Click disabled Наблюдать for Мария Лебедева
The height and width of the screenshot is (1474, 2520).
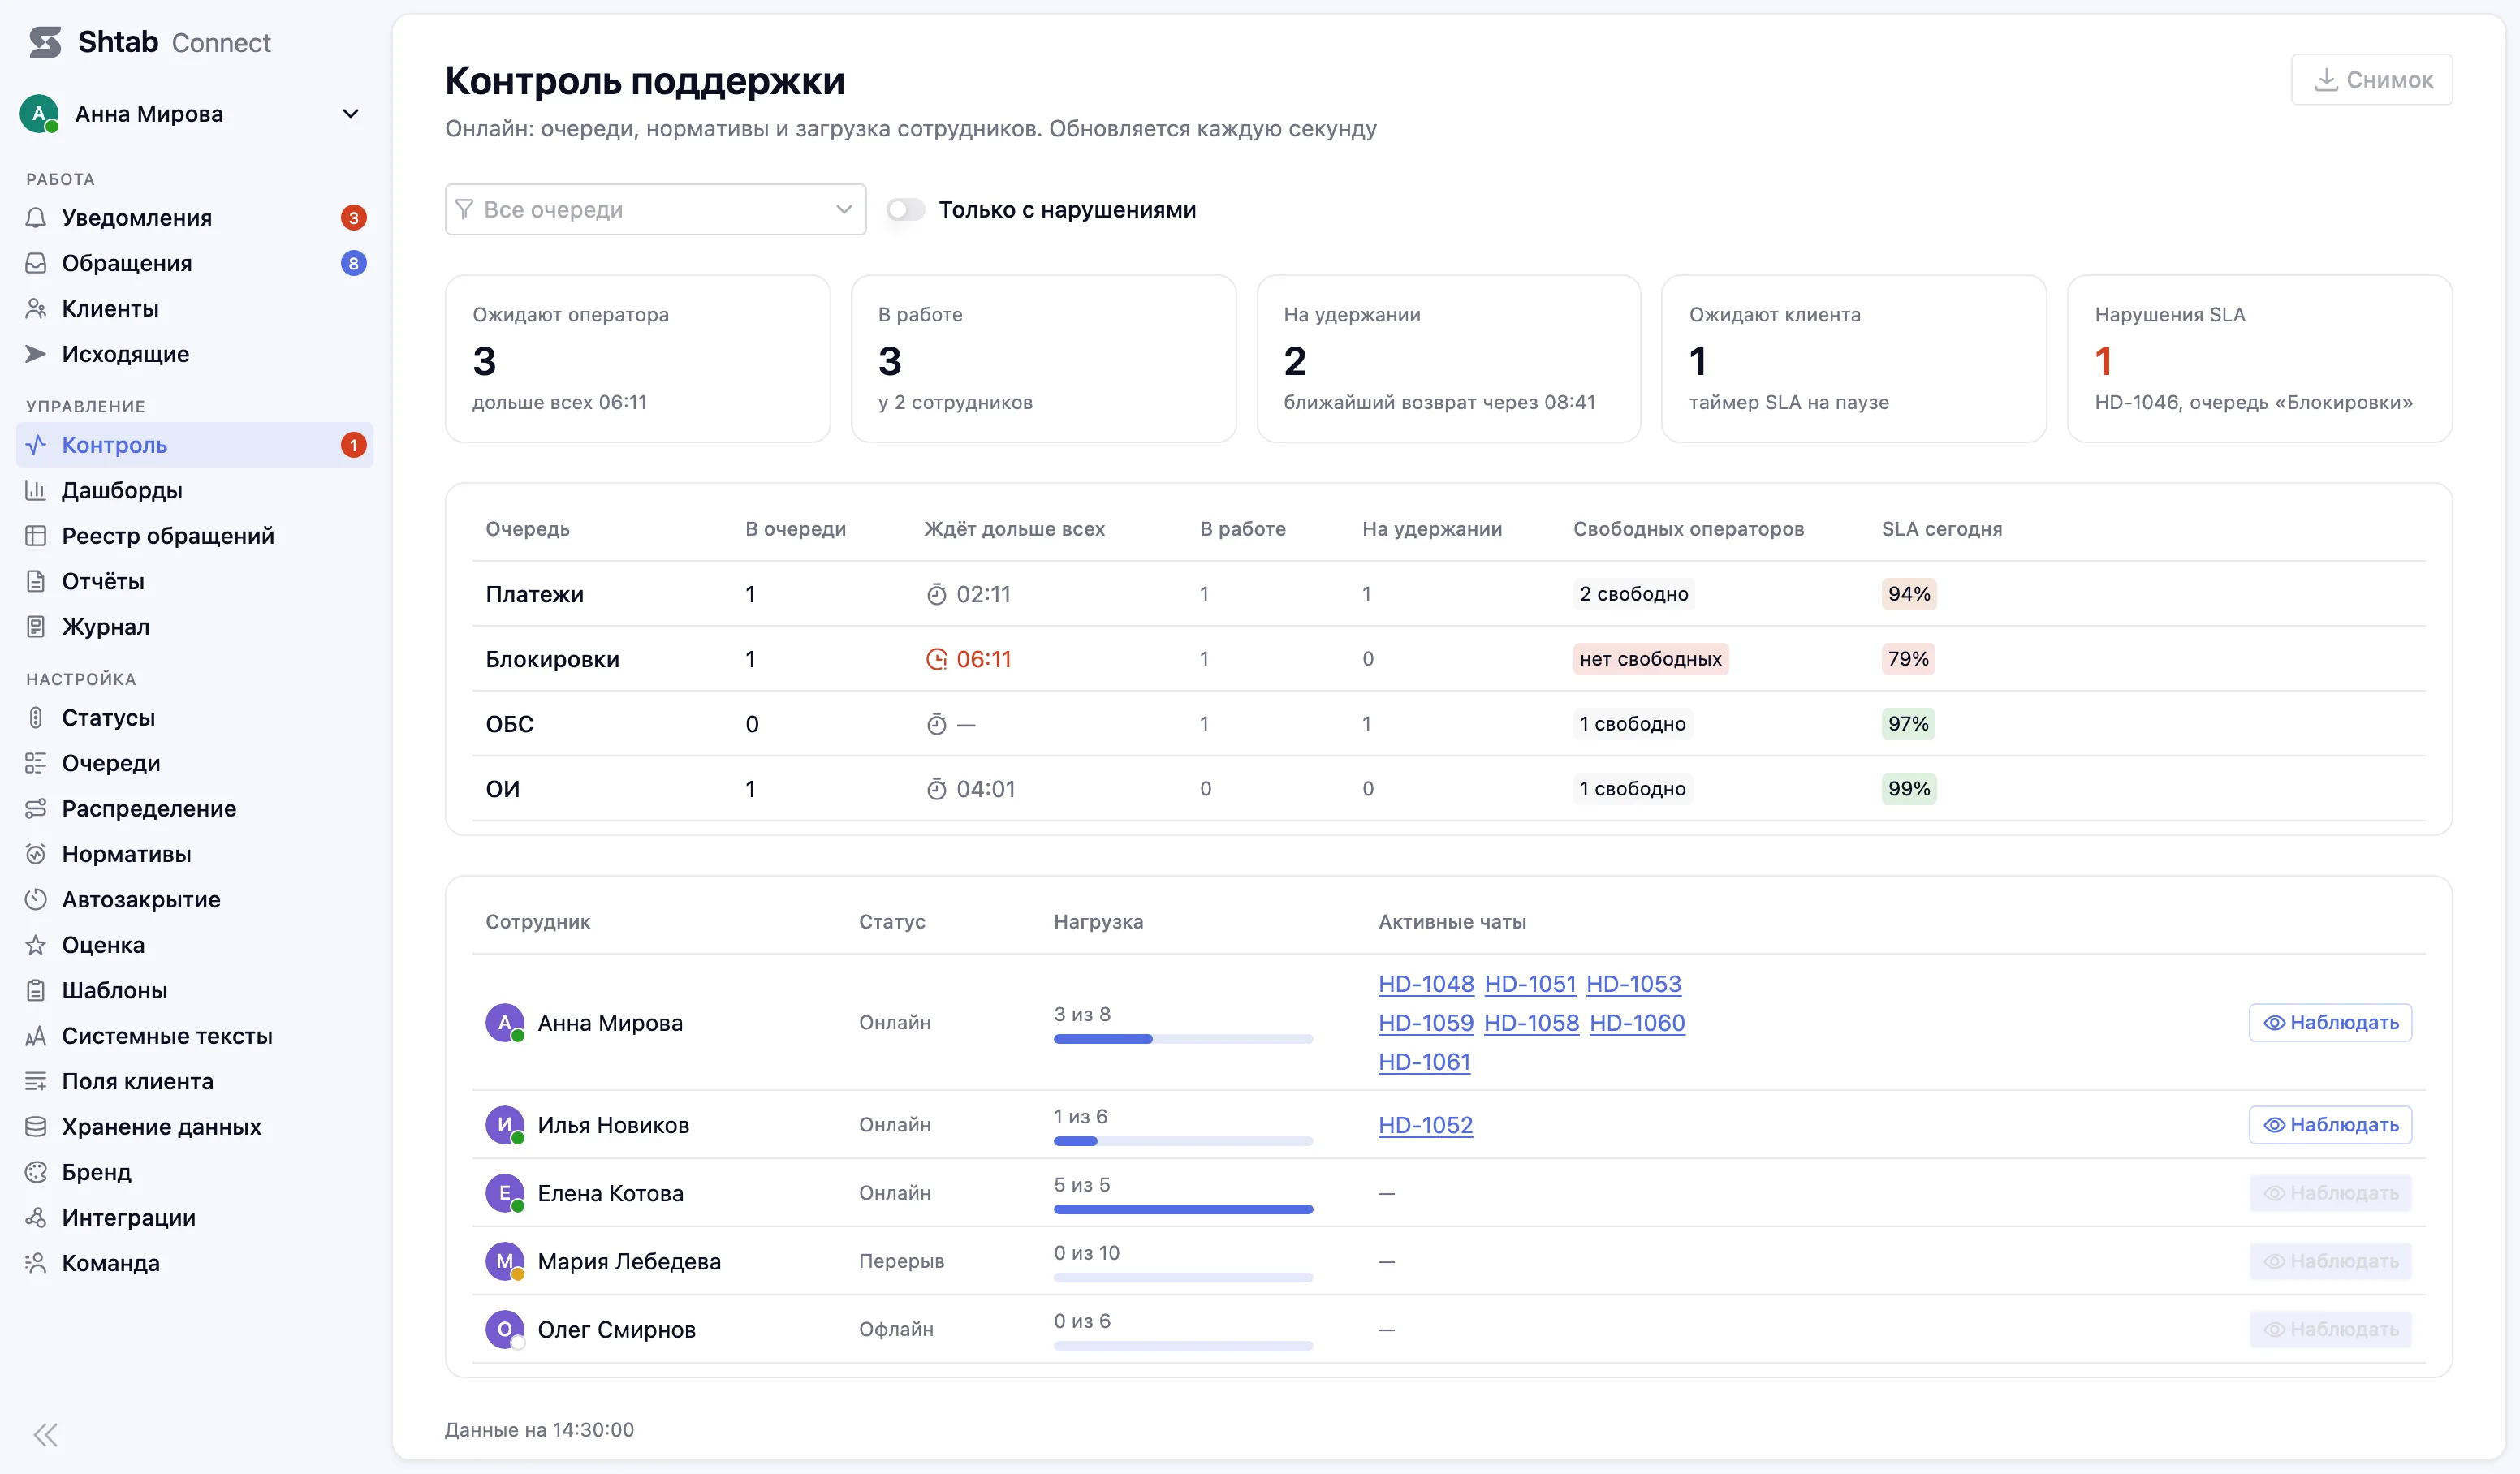point(2330,1261)
